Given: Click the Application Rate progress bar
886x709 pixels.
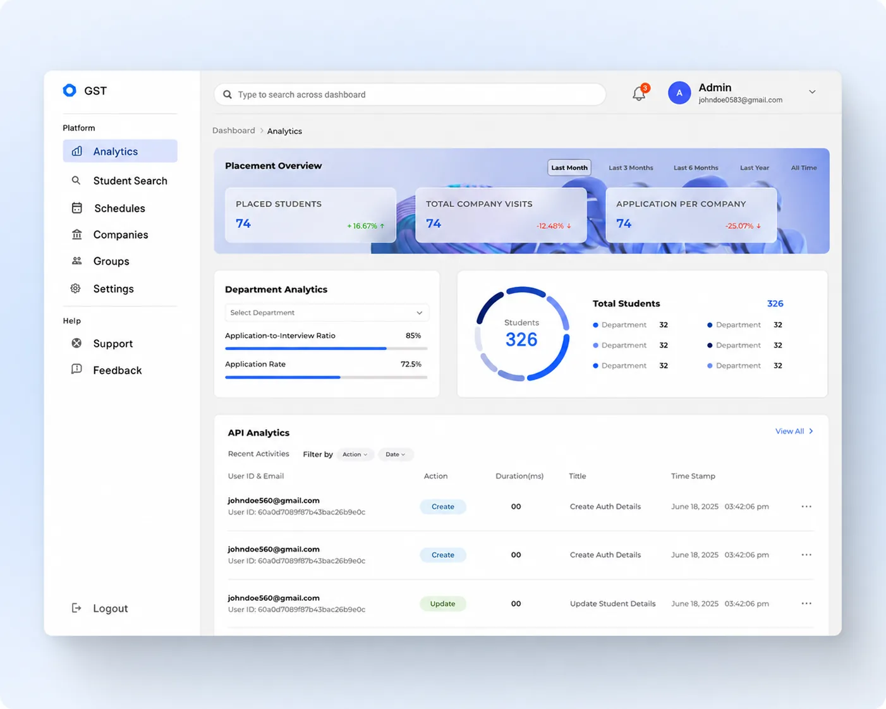Looking at the screenshot, I should pos(326,377).
